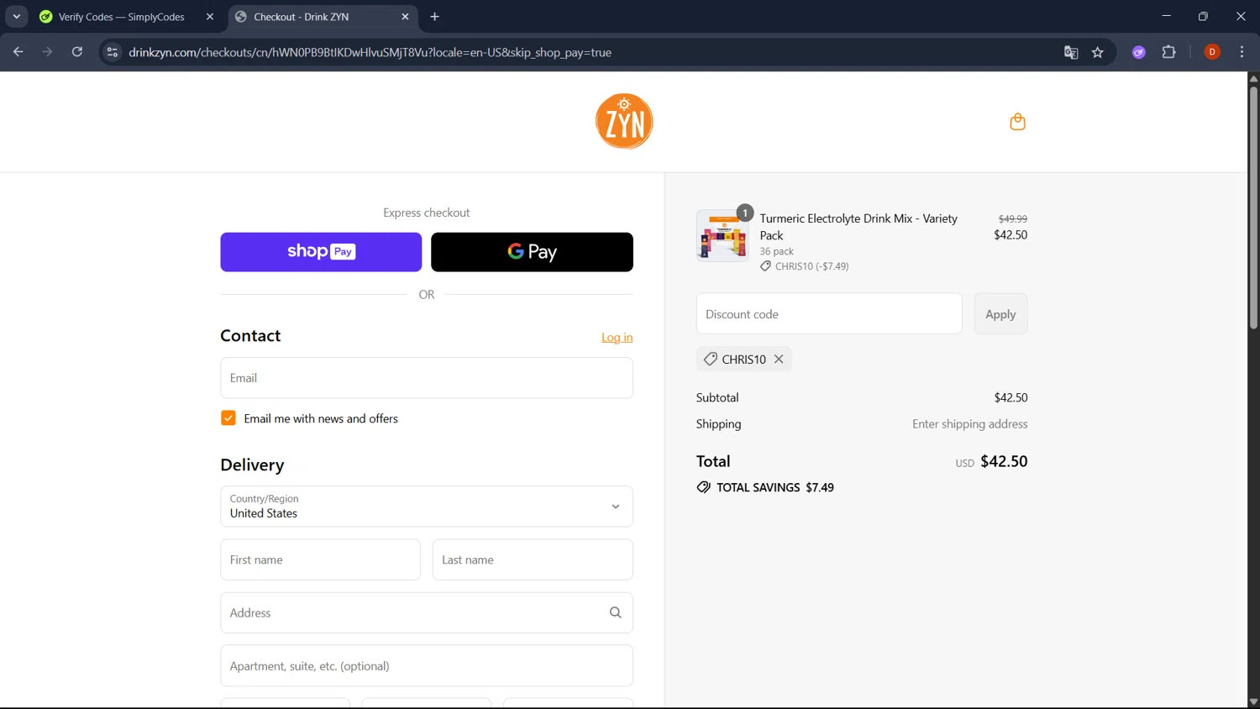
Task: Click the TOTAL SAVINGS tag icon
Action: click(703, 487)
